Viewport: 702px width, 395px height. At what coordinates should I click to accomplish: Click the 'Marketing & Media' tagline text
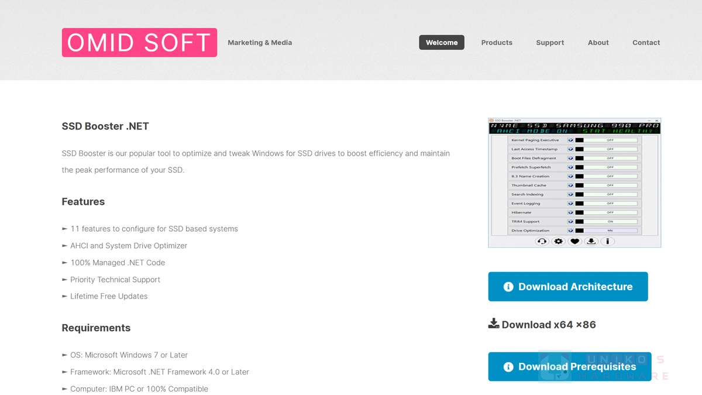click(x=260, y=43)
